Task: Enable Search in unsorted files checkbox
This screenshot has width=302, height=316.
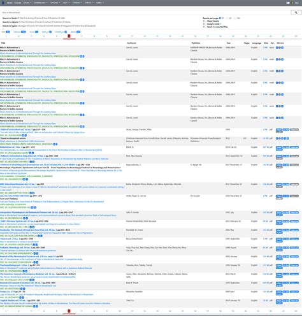Action: pos(204,27)
